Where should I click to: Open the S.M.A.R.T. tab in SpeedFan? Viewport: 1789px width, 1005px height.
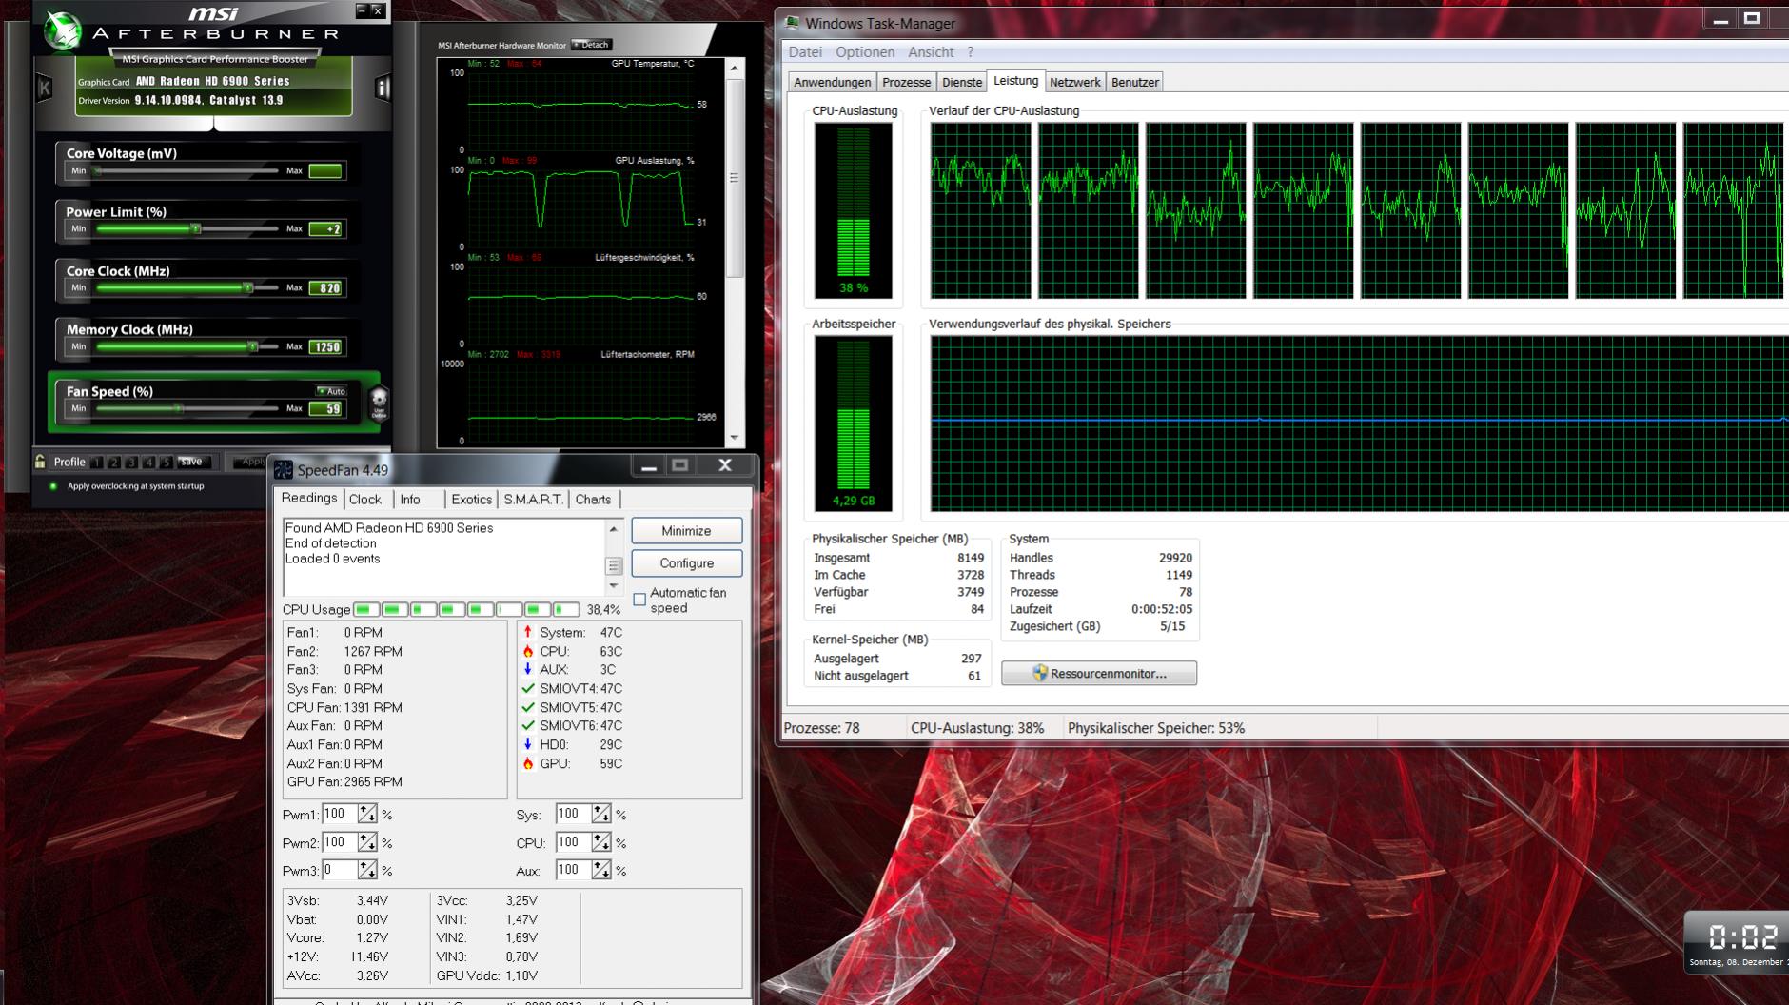(x=533, y=500)
